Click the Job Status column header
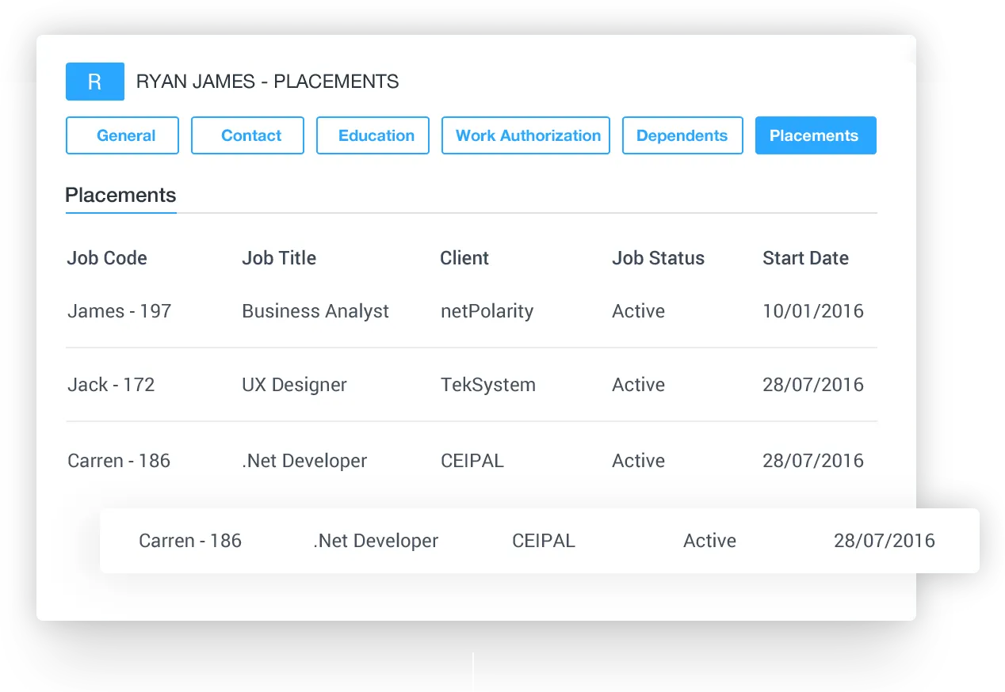The width and height of the screenshot is (1005, 692). [659, 257]
